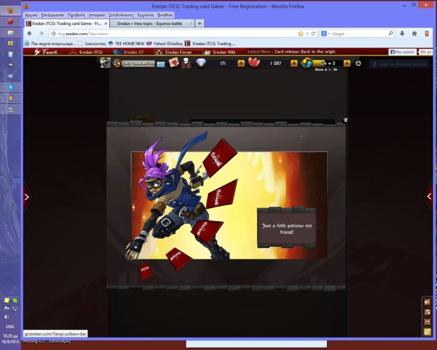Select the Eredan iTCG Trading card Game tab
Screen dimensions: 437x350
pyautogui.click(x=66, y=24)
